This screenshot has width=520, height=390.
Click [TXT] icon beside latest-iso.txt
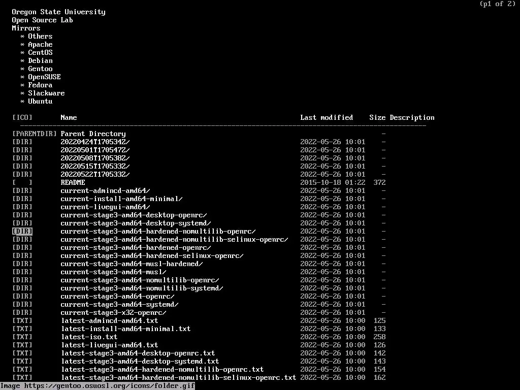(22, 337)
